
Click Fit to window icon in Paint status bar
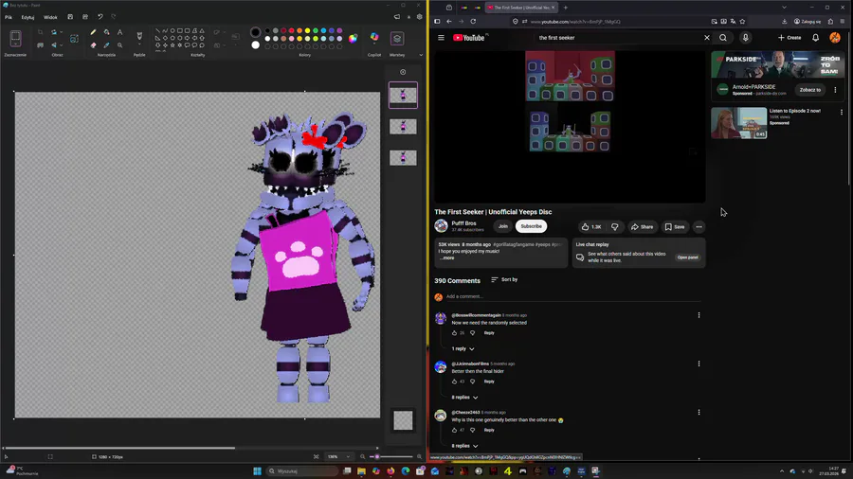point(316,456)
